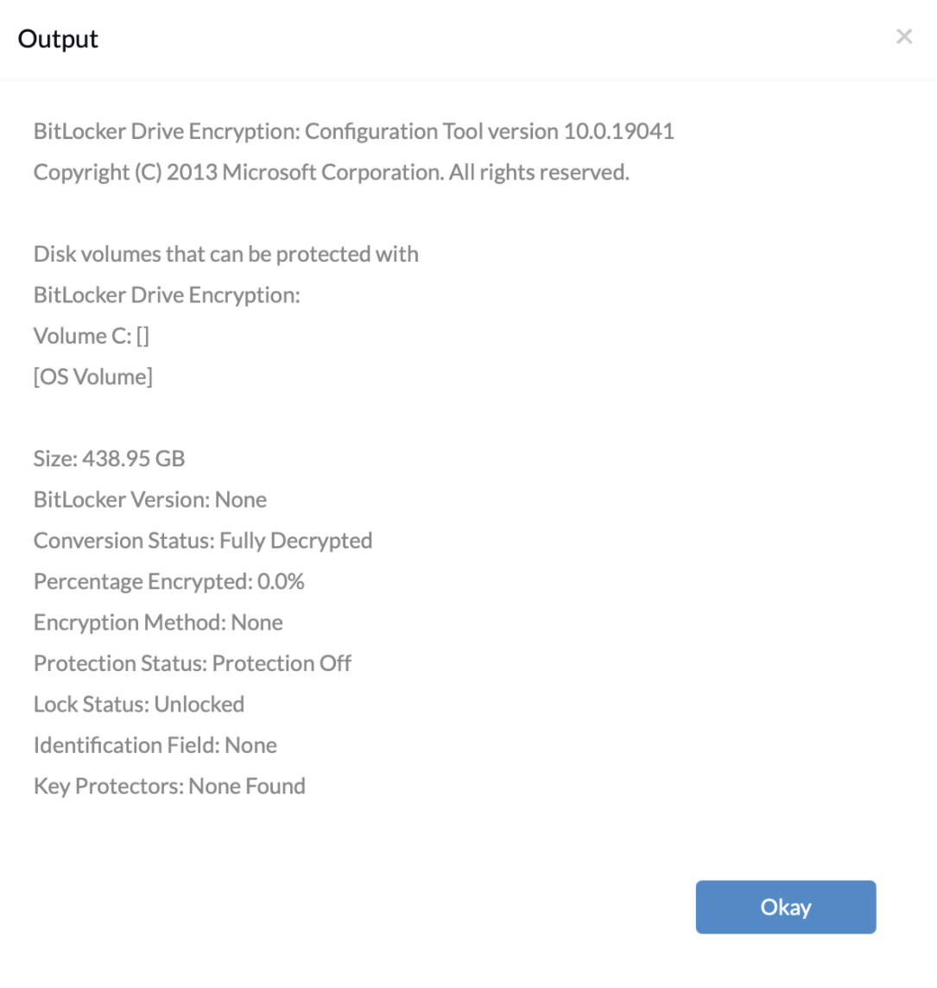Click the Protection Status: Protection Off text
Screen dimensions: 937x988
pyautogui.click(x=192, y=663)
